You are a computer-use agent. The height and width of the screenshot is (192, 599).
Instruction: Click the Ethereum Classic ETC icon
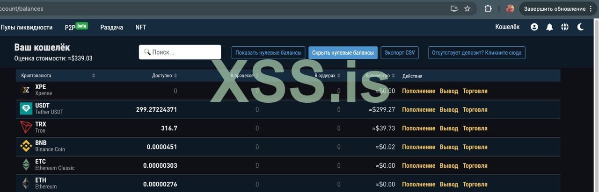click(x=26, y=165)
